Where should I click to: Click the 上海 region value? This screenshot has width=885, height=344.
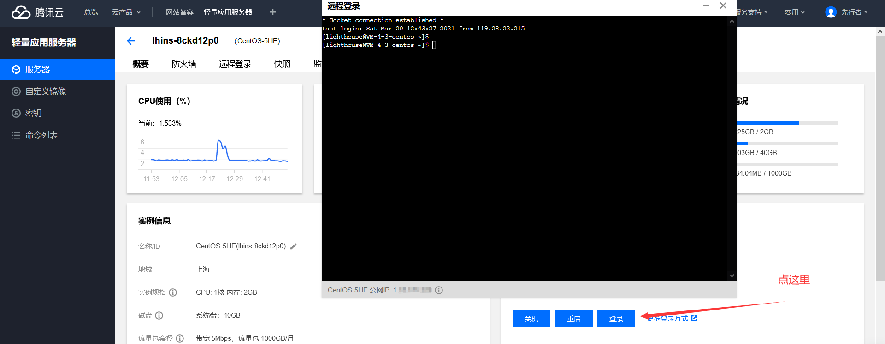click(203, 269)
